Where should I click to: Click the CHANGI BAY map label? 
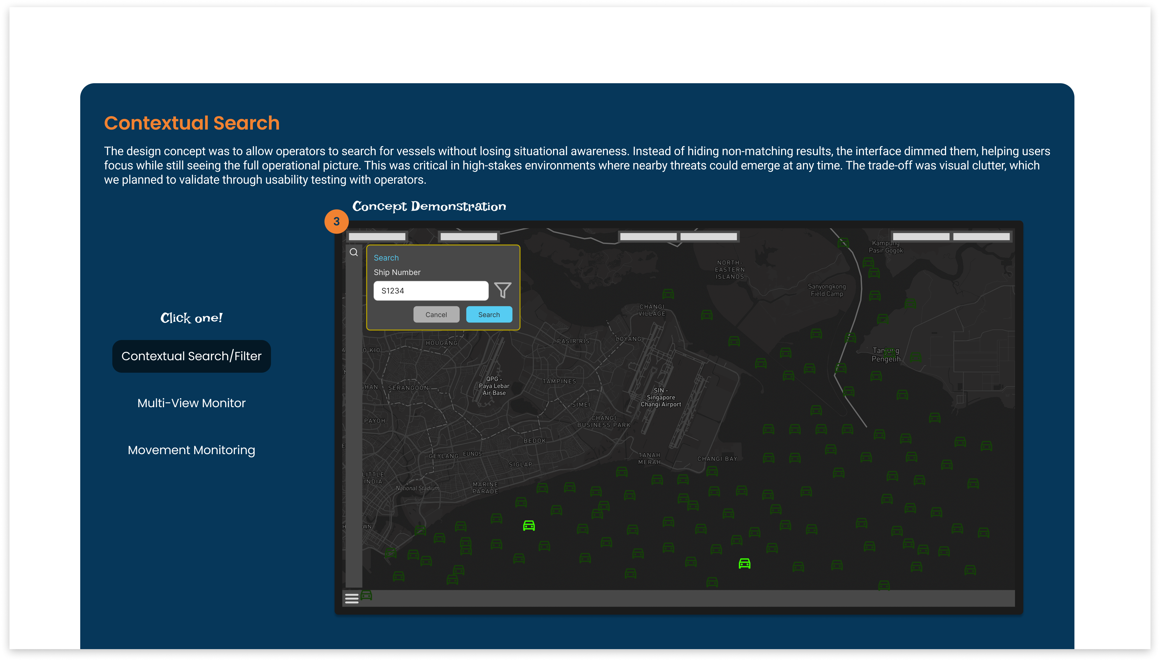[x=717, y=459]
